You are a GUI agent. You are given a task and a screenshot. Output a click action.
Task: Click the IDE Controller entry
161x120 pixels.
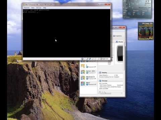pos(103,83)
